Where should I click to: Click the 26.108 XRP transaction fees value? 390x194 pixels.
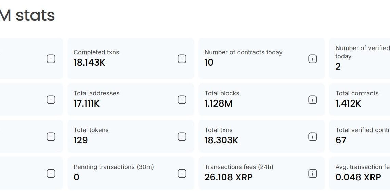click(228, 177)
